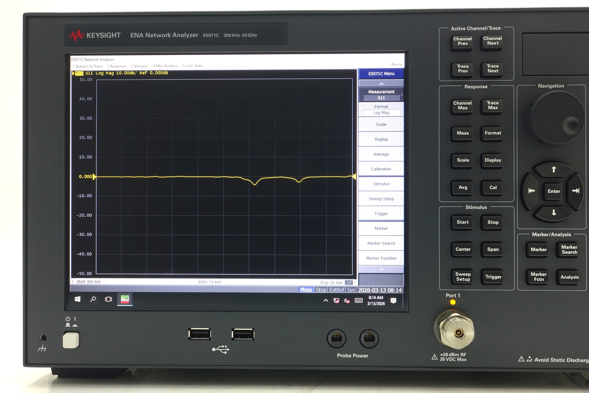The height and width of the screenshot is (393, 589).
Task: Open Format Log Mag softkey
Action: (x=381, y=109)
